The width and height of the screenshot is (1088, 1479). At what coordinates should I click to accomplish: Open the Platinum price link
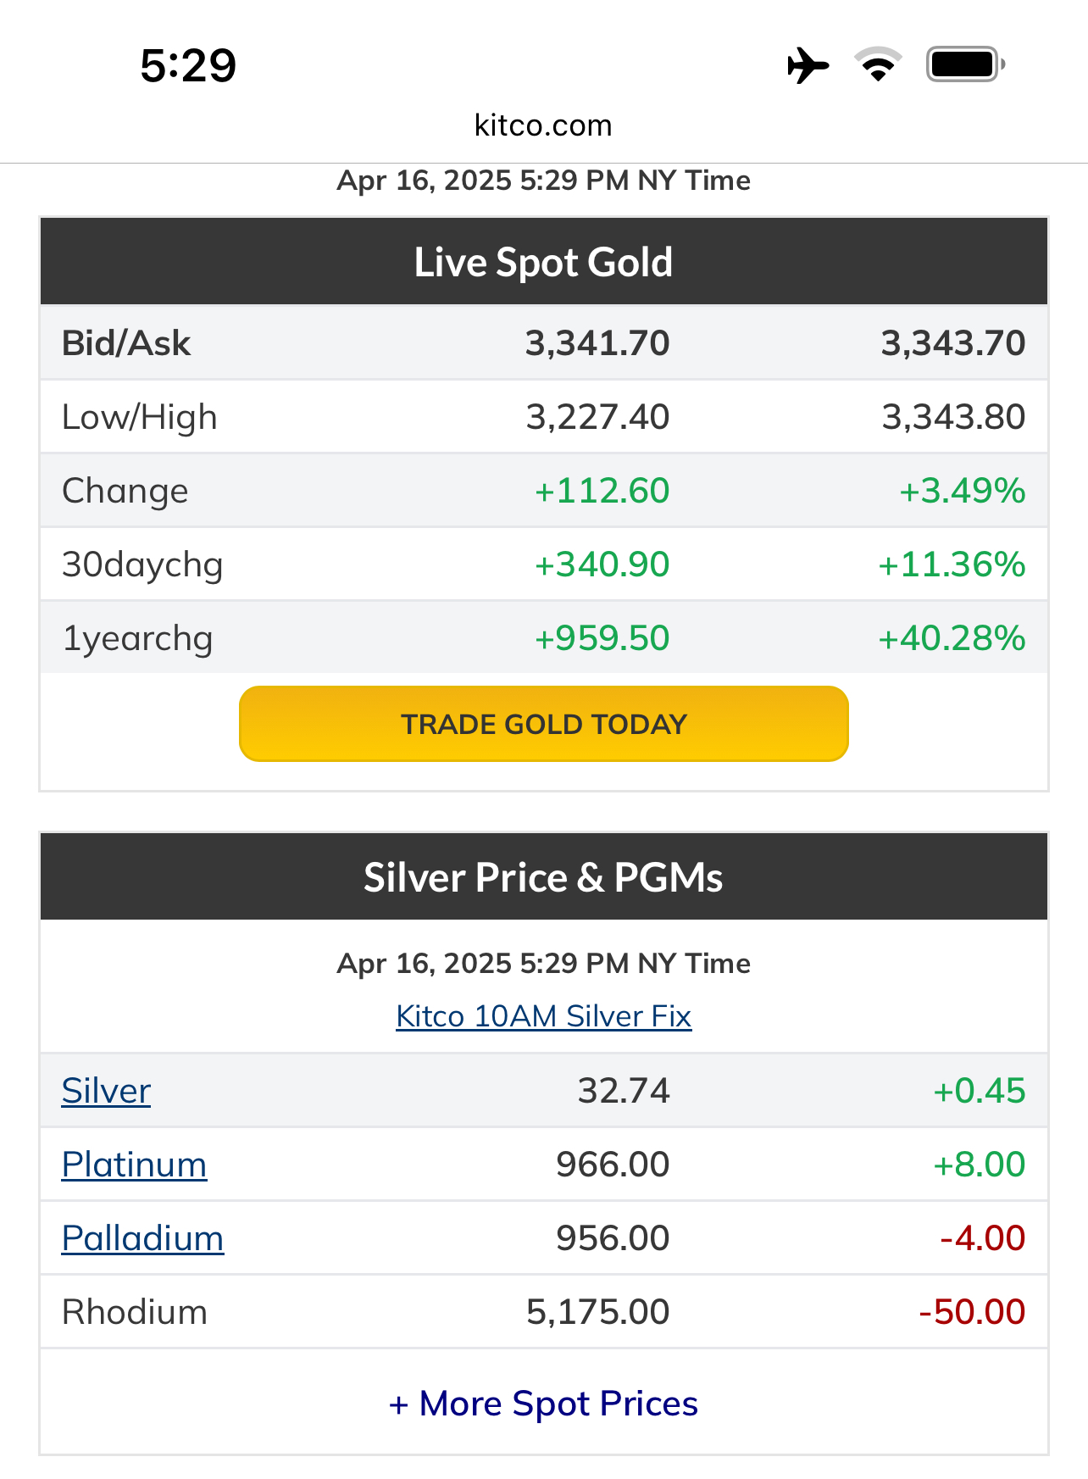[x=134, y=1165]
